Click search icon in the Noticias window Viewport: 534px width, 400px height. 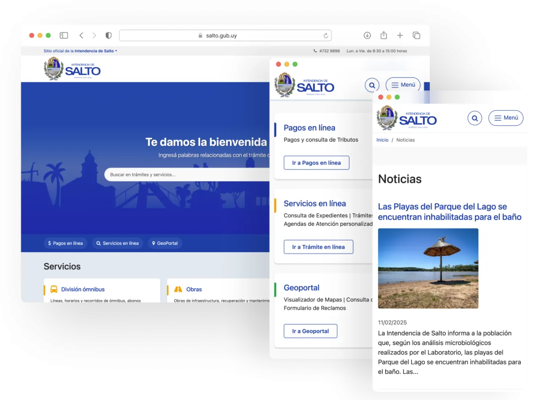(x=475, y=118)
